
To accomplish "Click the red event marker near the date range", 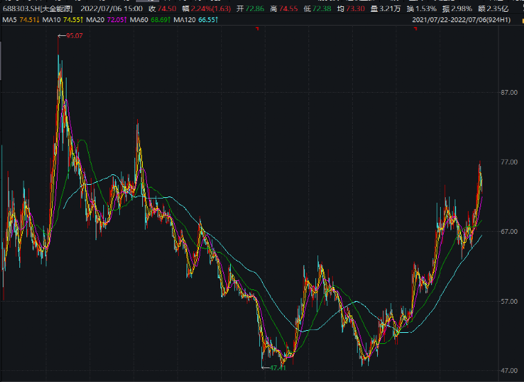I will tap(415, 29).
